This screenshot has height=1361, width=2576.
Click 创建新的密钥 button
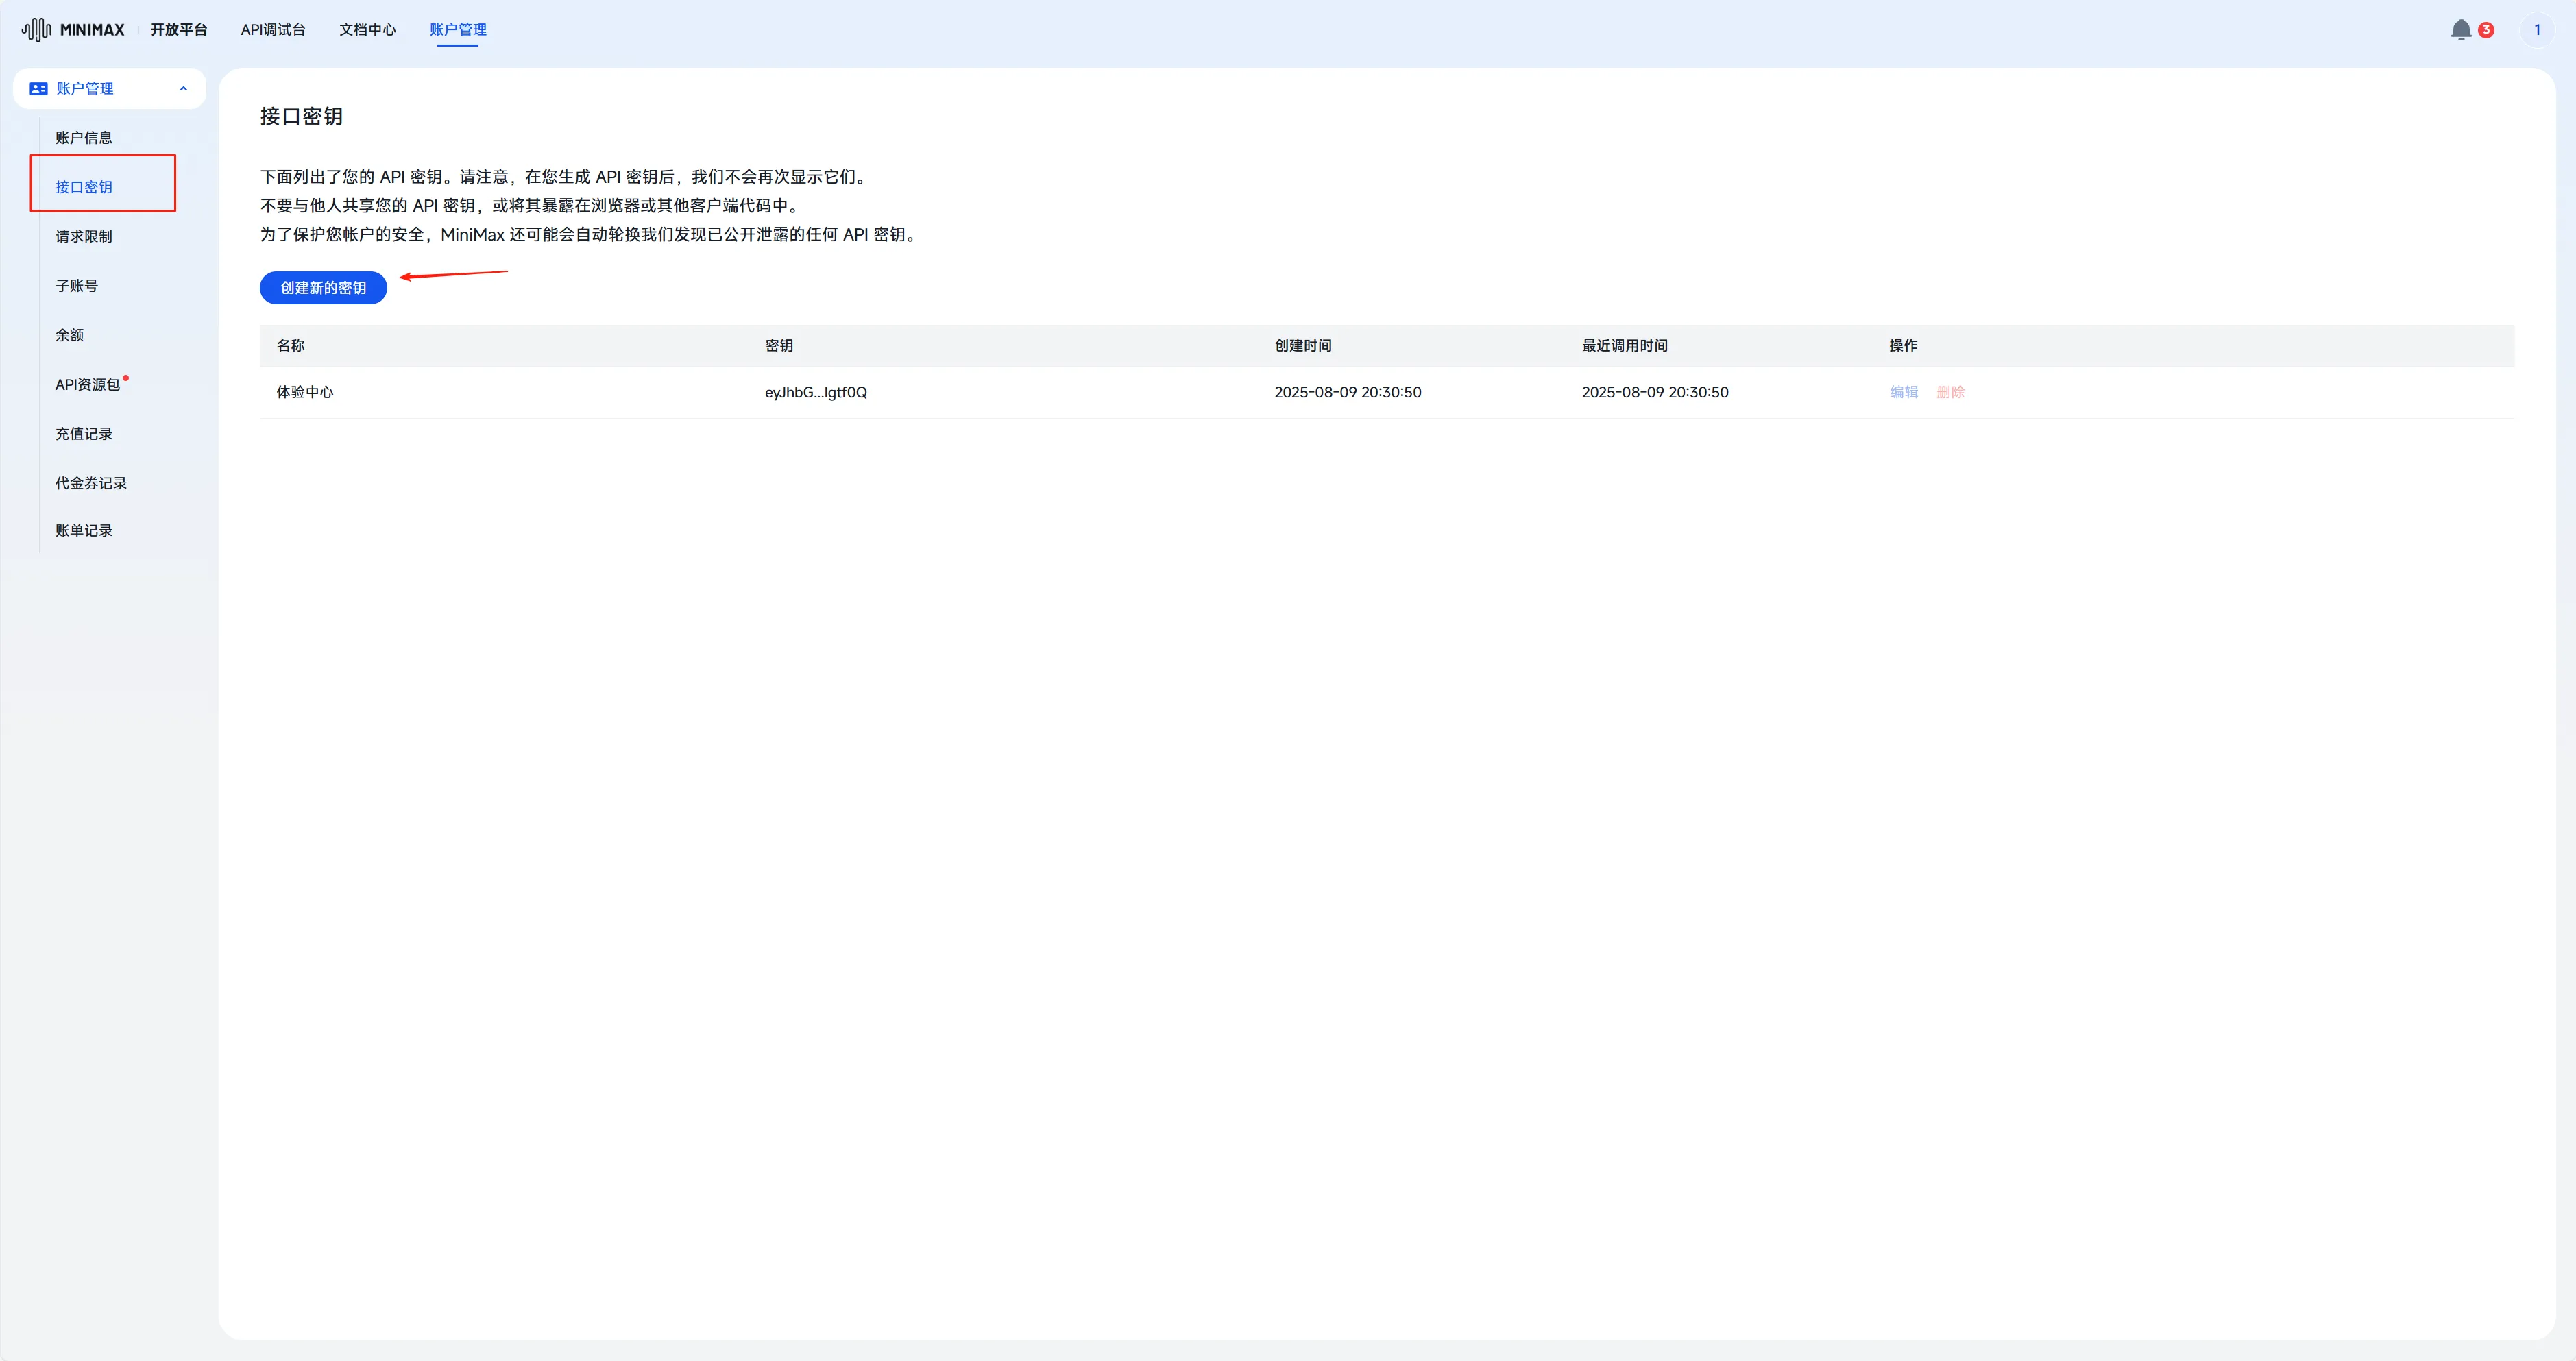click(x=323, y=288)
